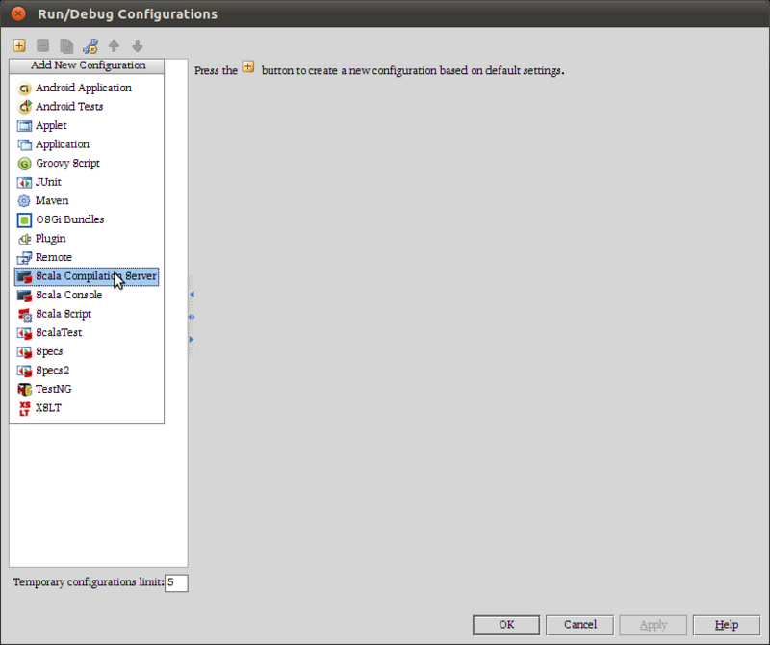This screenshot has width=770, height=645.
Task: Expand left panel with right splitter arrow
Action: (192, 340)
